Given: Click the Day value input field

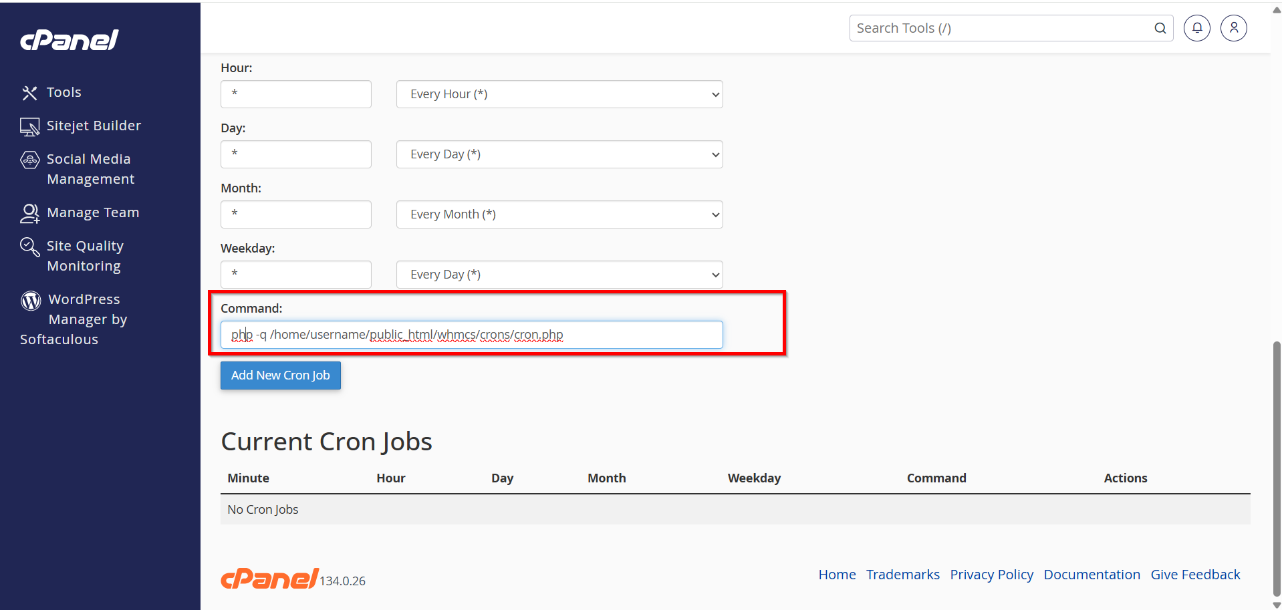Looking at the screenshot, I should click(296, 154).
